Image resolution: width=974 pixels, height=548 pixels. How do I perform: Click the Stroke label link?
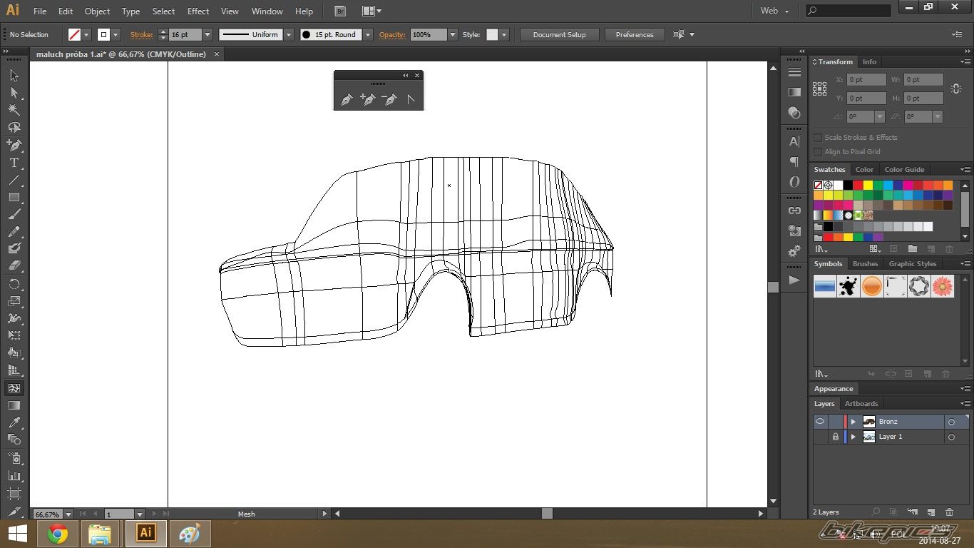pos(141,34)
